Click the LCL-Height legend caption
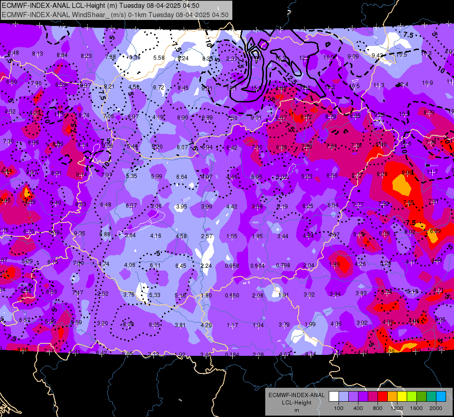The image size is (454, 417). click(x=296, y=403)
